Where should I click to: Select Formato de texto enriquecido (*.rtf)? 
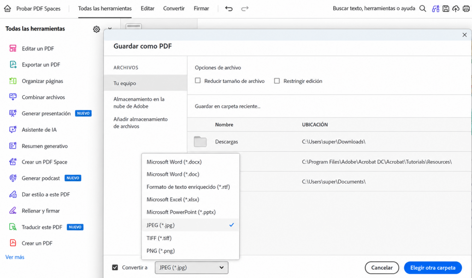[x=190, y=187]
